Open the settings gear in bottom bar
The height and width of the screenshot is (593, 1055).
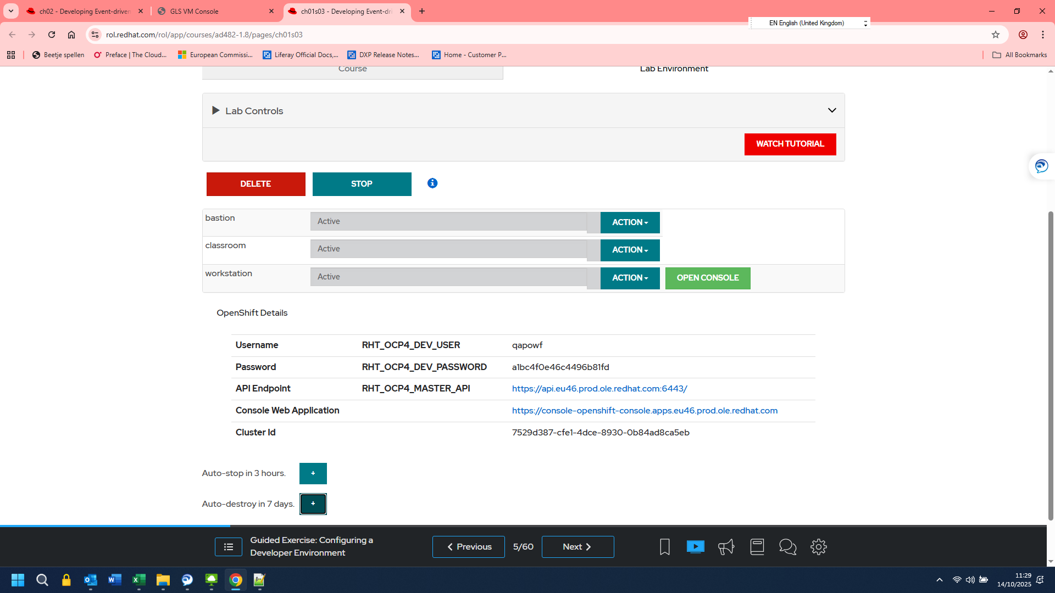(x=818, y=547)
